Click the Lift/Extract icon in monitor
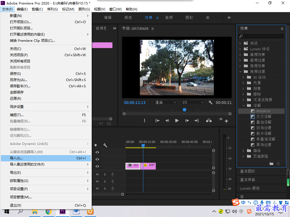 click(x=209, y=120)
